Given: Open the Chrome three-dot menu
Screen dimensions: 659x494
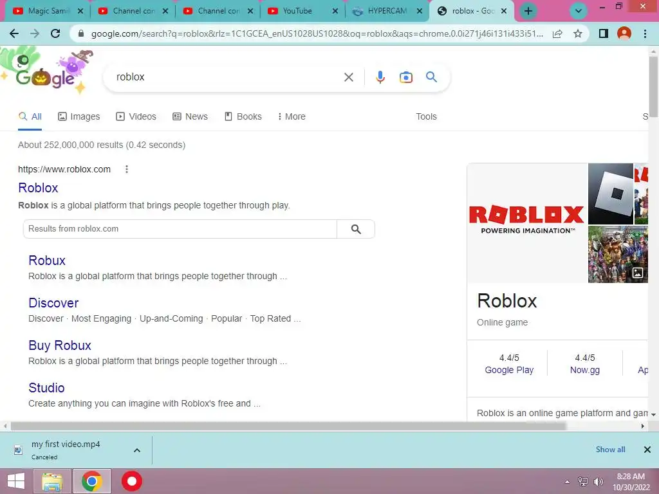Looking at the screenshot, I should 645,33.
